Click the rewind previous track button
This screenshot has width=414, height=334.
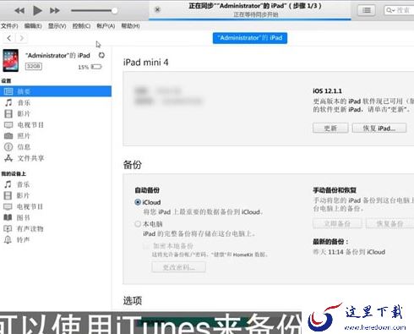click(19, 11)
